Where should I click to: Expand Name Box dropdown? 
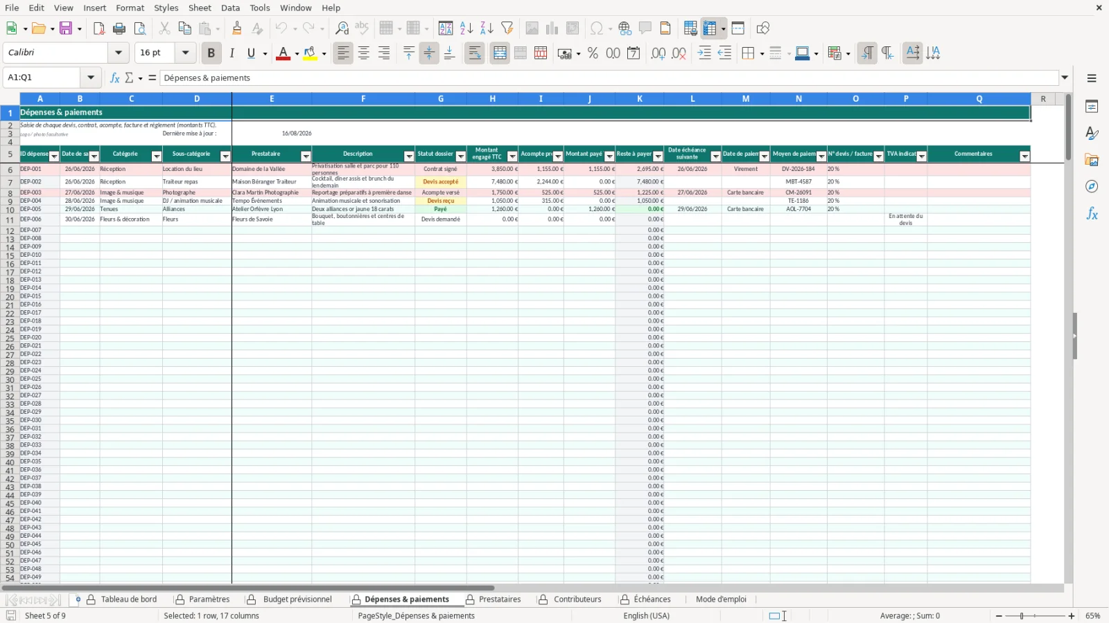pos(91,78)
